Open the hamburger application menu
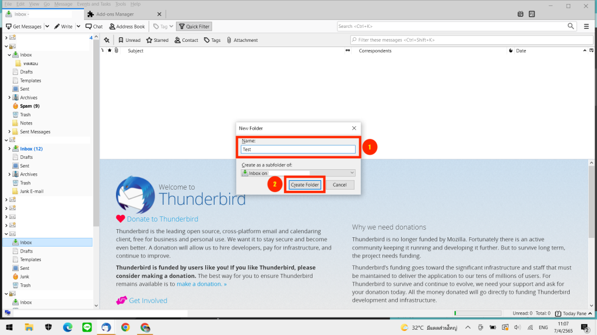This screenshot has height=335, width=597. point(587,26)
